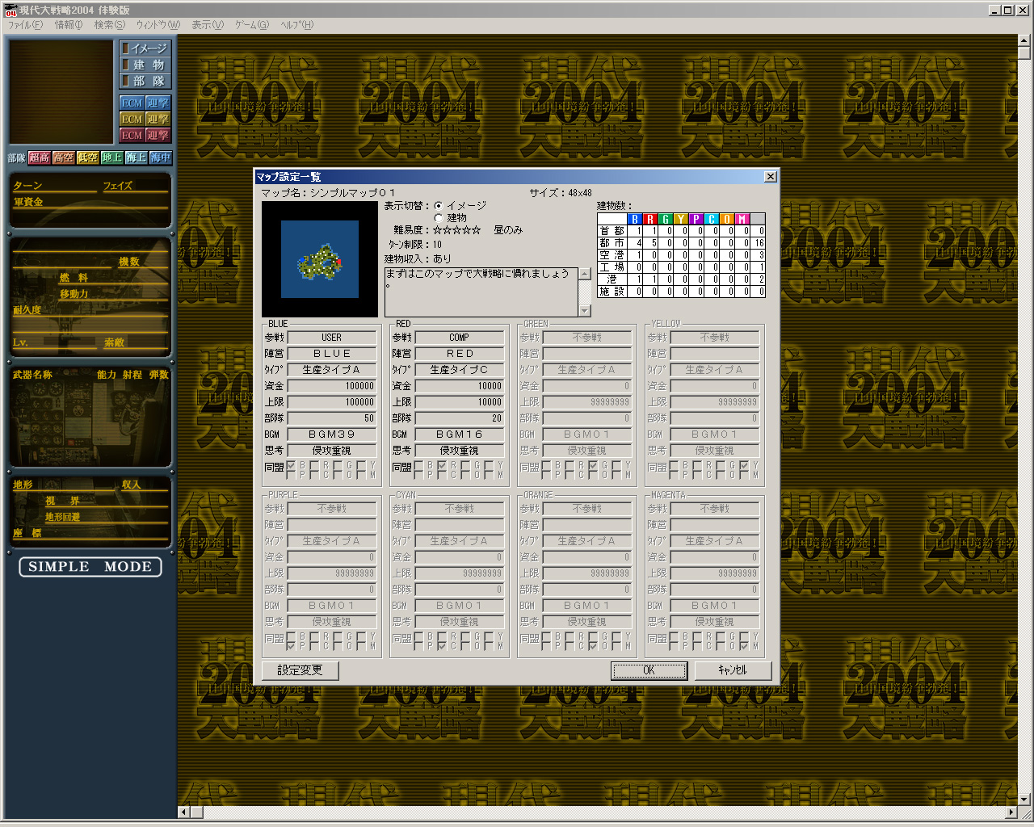
Task: Click RED team's 参戦 field showing COMP
Action: click(x=459, y=338)
